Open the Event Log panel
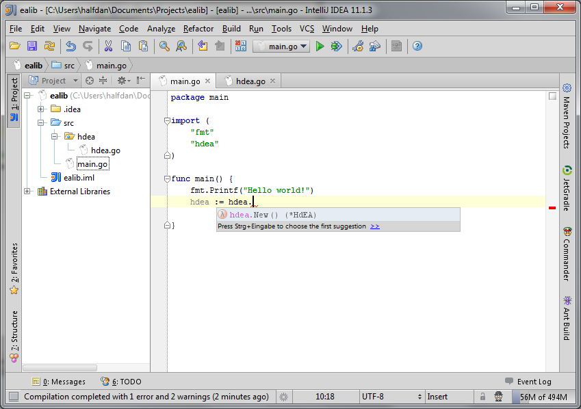The width and height of the screenshot is (581, 409). pyautogui.click(x=528, y=382)
